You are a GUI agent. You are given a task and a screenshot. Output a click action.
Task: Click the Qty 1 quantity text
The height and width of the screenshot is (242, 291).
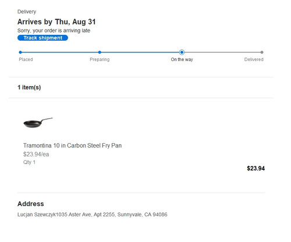(29, 162)
